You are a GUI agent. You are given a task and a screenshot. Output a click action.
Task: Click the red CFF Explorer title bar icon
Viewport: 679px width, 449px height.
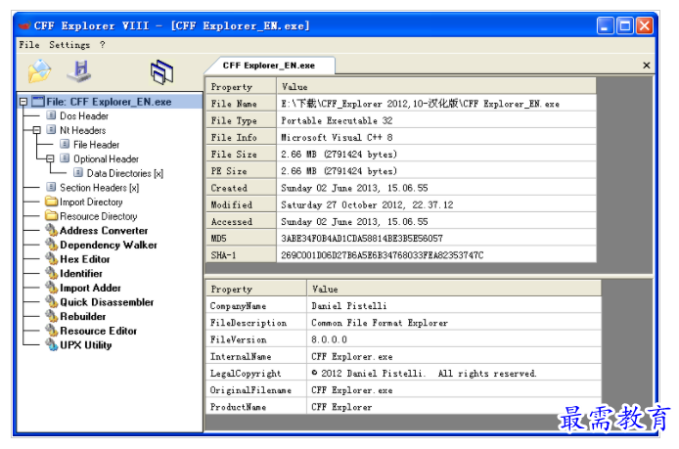(24, 25)
